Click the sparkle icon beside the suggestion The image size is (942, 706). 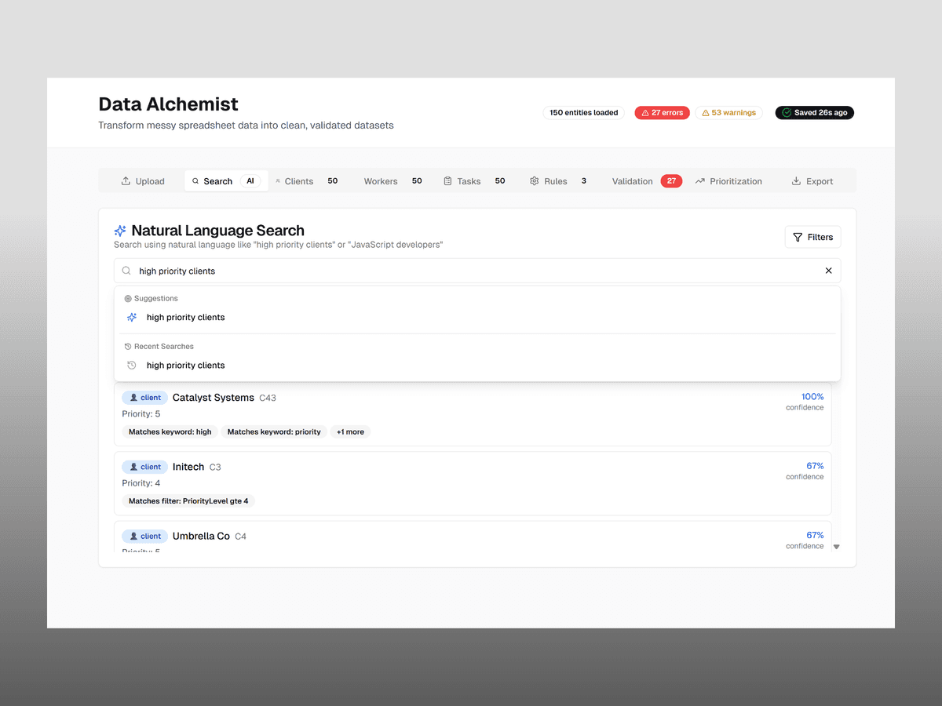[x=132, y=318]
